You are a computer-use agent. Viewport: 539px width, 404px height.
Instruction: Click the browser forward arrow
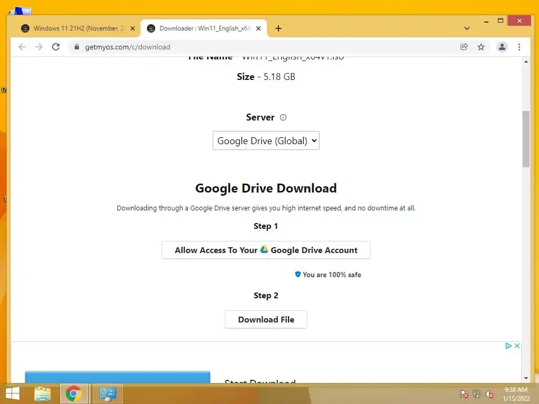pyautogui.click(x=39, y=47)
